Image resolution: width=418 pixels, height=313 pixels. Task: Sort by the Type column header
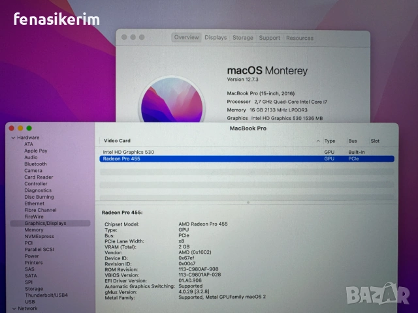tap(330, 141)
